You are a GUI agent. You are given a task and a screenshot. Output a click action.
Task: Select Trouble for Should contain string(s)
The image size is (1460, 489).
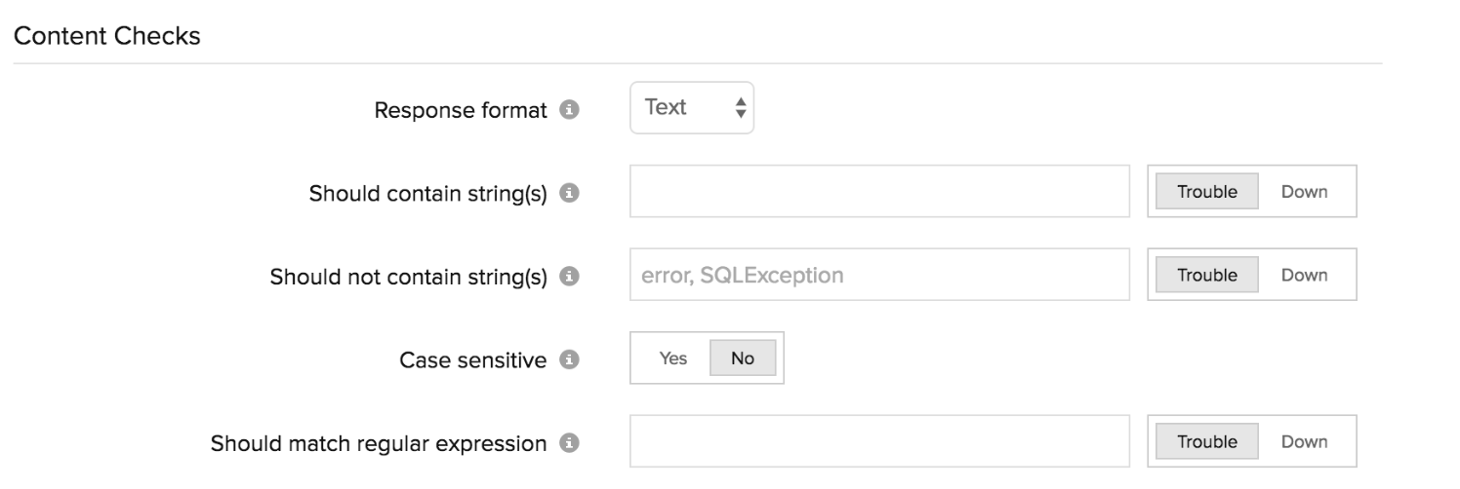[1206, 192]
